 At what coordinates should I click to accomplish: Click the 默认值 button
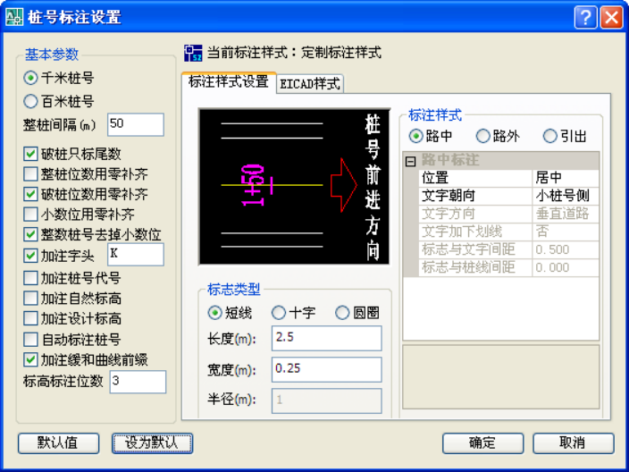coord(57,442)
